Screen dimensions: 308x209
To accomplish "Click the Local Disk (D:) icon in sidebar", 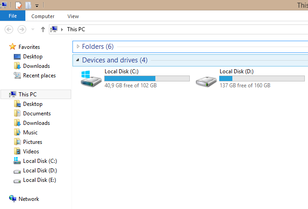I will click(x=17, y=171).
